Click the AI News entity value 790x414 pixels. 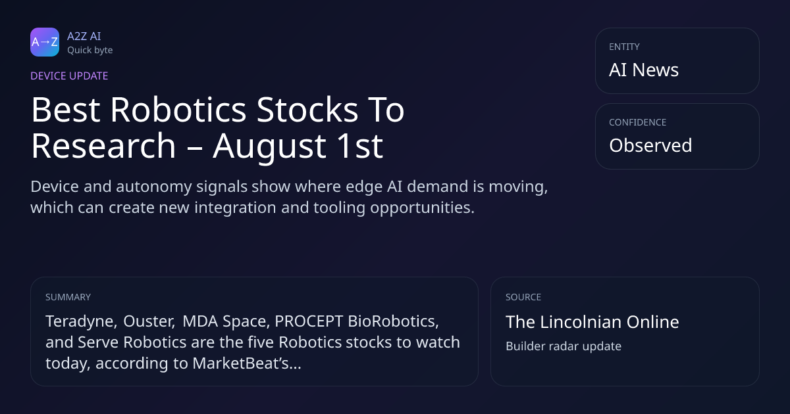[x=644, y=70]
